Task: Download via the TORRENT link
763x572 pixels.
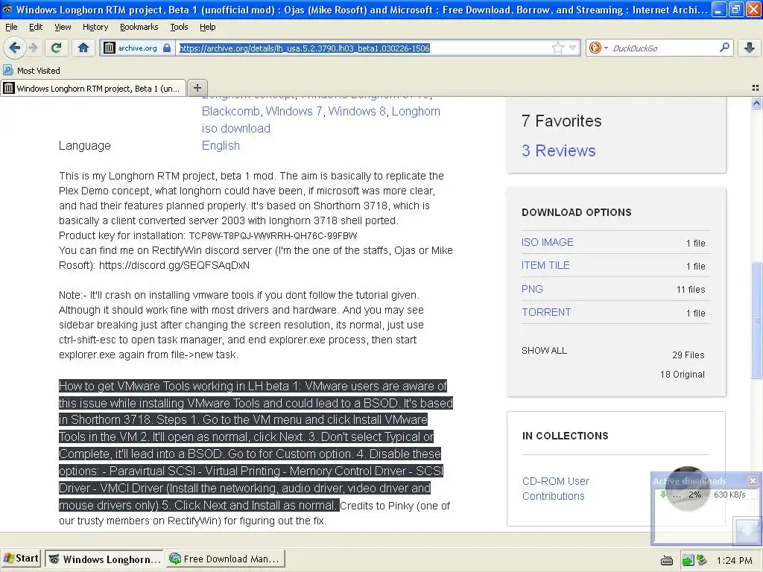Action: click(546, 312)
